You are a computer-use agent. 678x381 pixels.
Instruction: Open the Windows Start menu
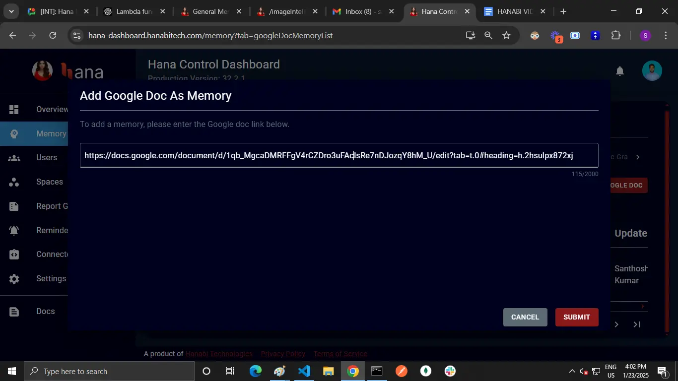pos(12,371)
